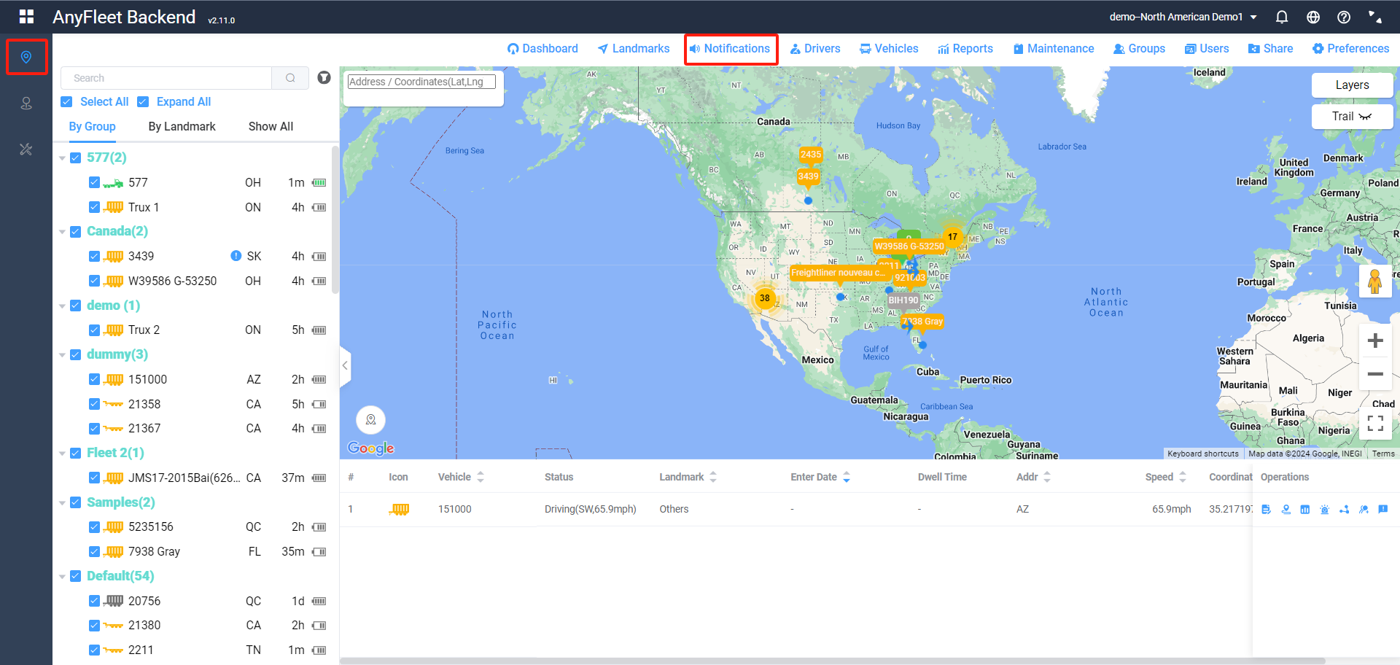Viewport: 1400px width, 665px height.
Task: Toggle fullscreen map view
Action: tap(1375, 423)
